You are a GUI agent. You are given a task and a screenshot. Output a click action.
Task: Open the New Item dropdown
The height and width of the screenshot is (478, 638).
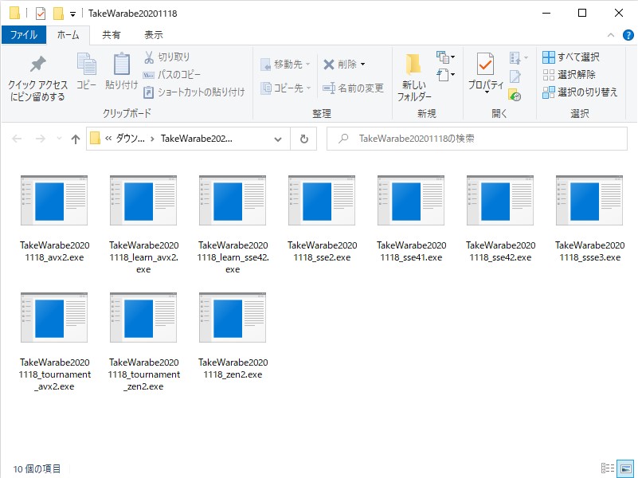pos(445,57)
